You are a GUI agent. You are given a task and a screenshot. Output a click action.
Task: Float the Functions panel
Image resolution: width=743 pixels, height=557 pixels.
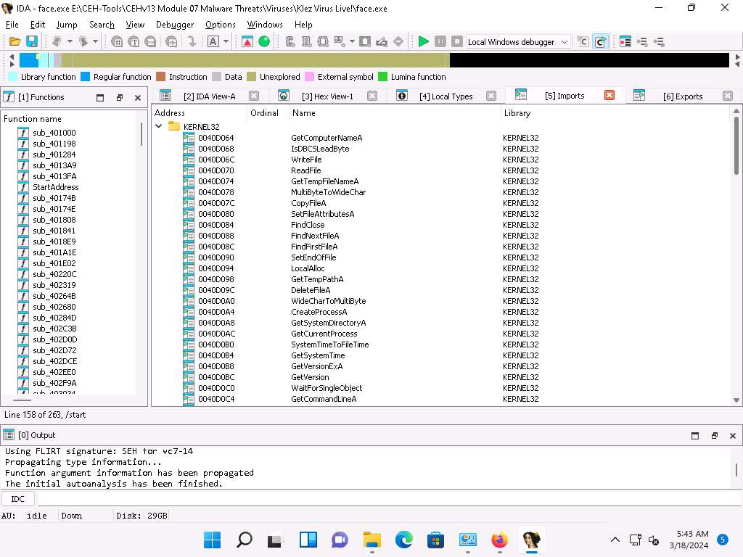(x=120, y=97)
